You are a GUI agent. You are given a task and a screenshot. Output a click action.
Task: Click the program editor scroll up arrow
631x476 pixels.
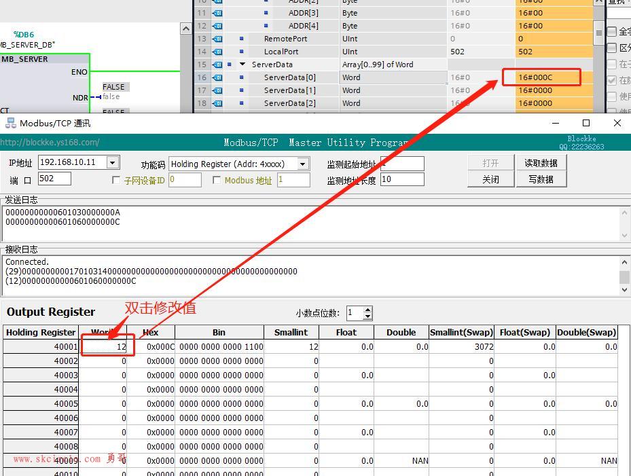185,29
